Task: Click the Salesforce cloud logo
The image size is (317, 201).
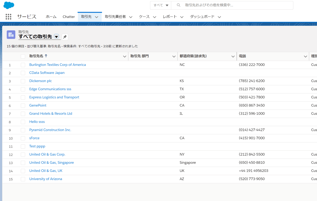Action: [x=9, y=5]
